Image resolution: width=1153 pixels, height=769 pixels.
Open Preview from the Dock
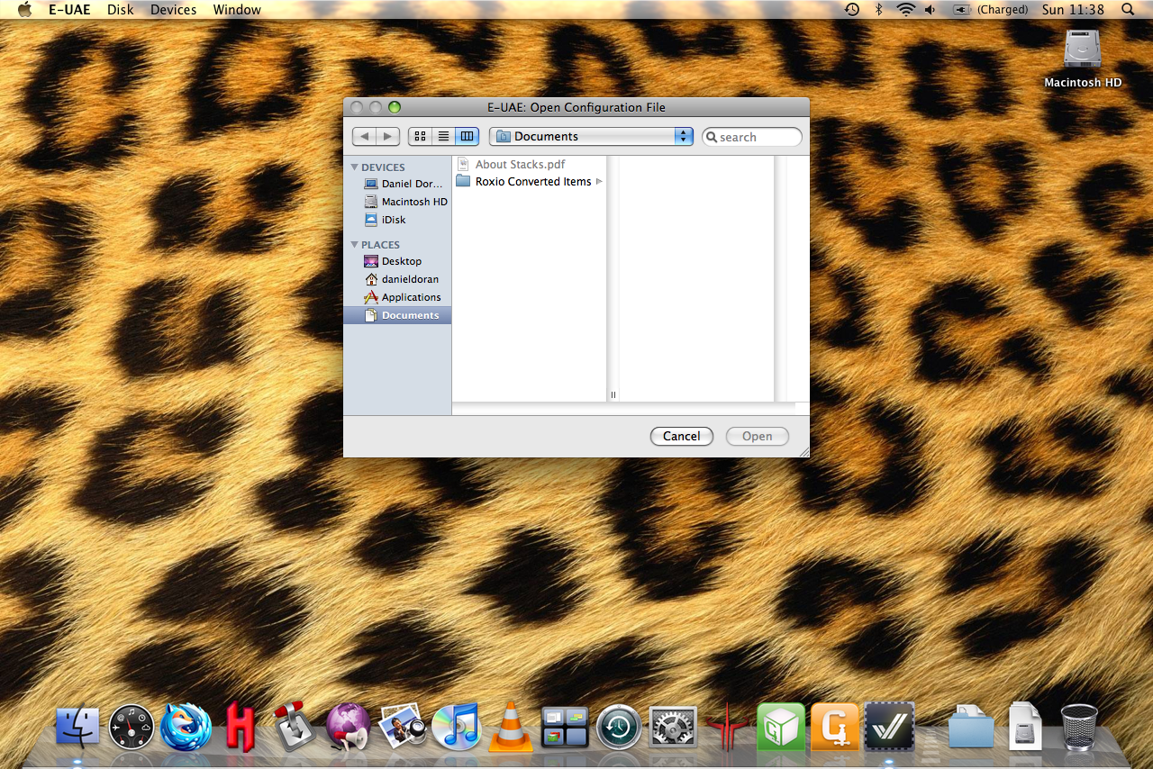point(402,728)
